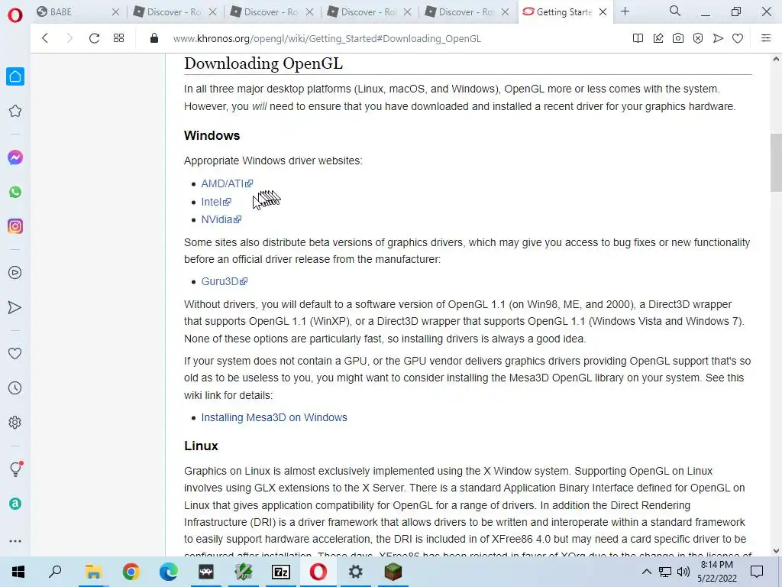Open Installing Mesa3D on Windows link

point(274,417)
